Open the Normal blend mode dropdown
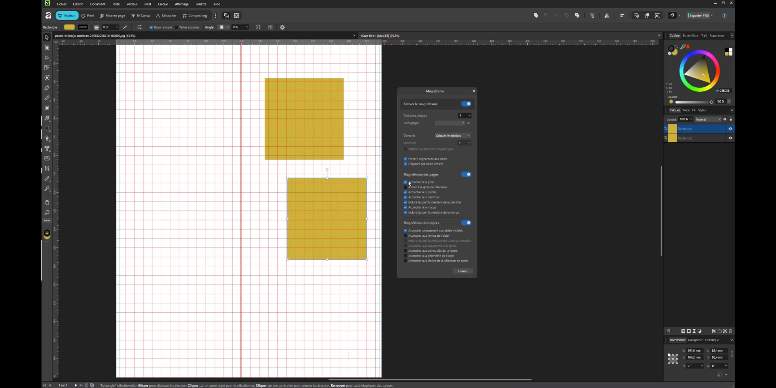776x388 pixels. point(708,120)
